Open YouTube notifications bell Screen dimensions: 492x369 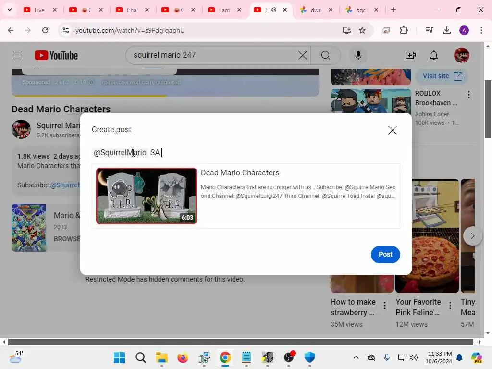tap(434, 55)
